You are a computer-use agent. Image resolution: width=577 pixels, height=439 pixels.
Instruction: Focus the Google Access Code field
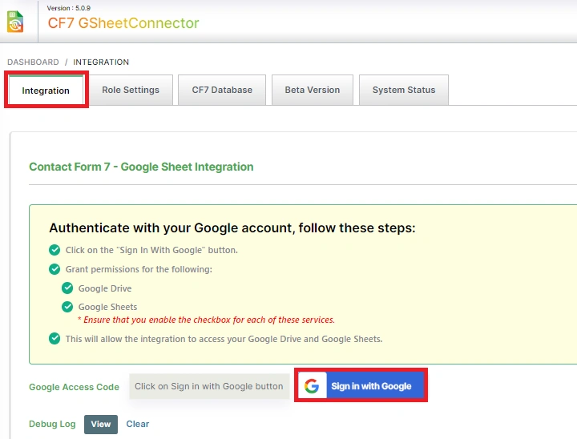click(209, 386)
